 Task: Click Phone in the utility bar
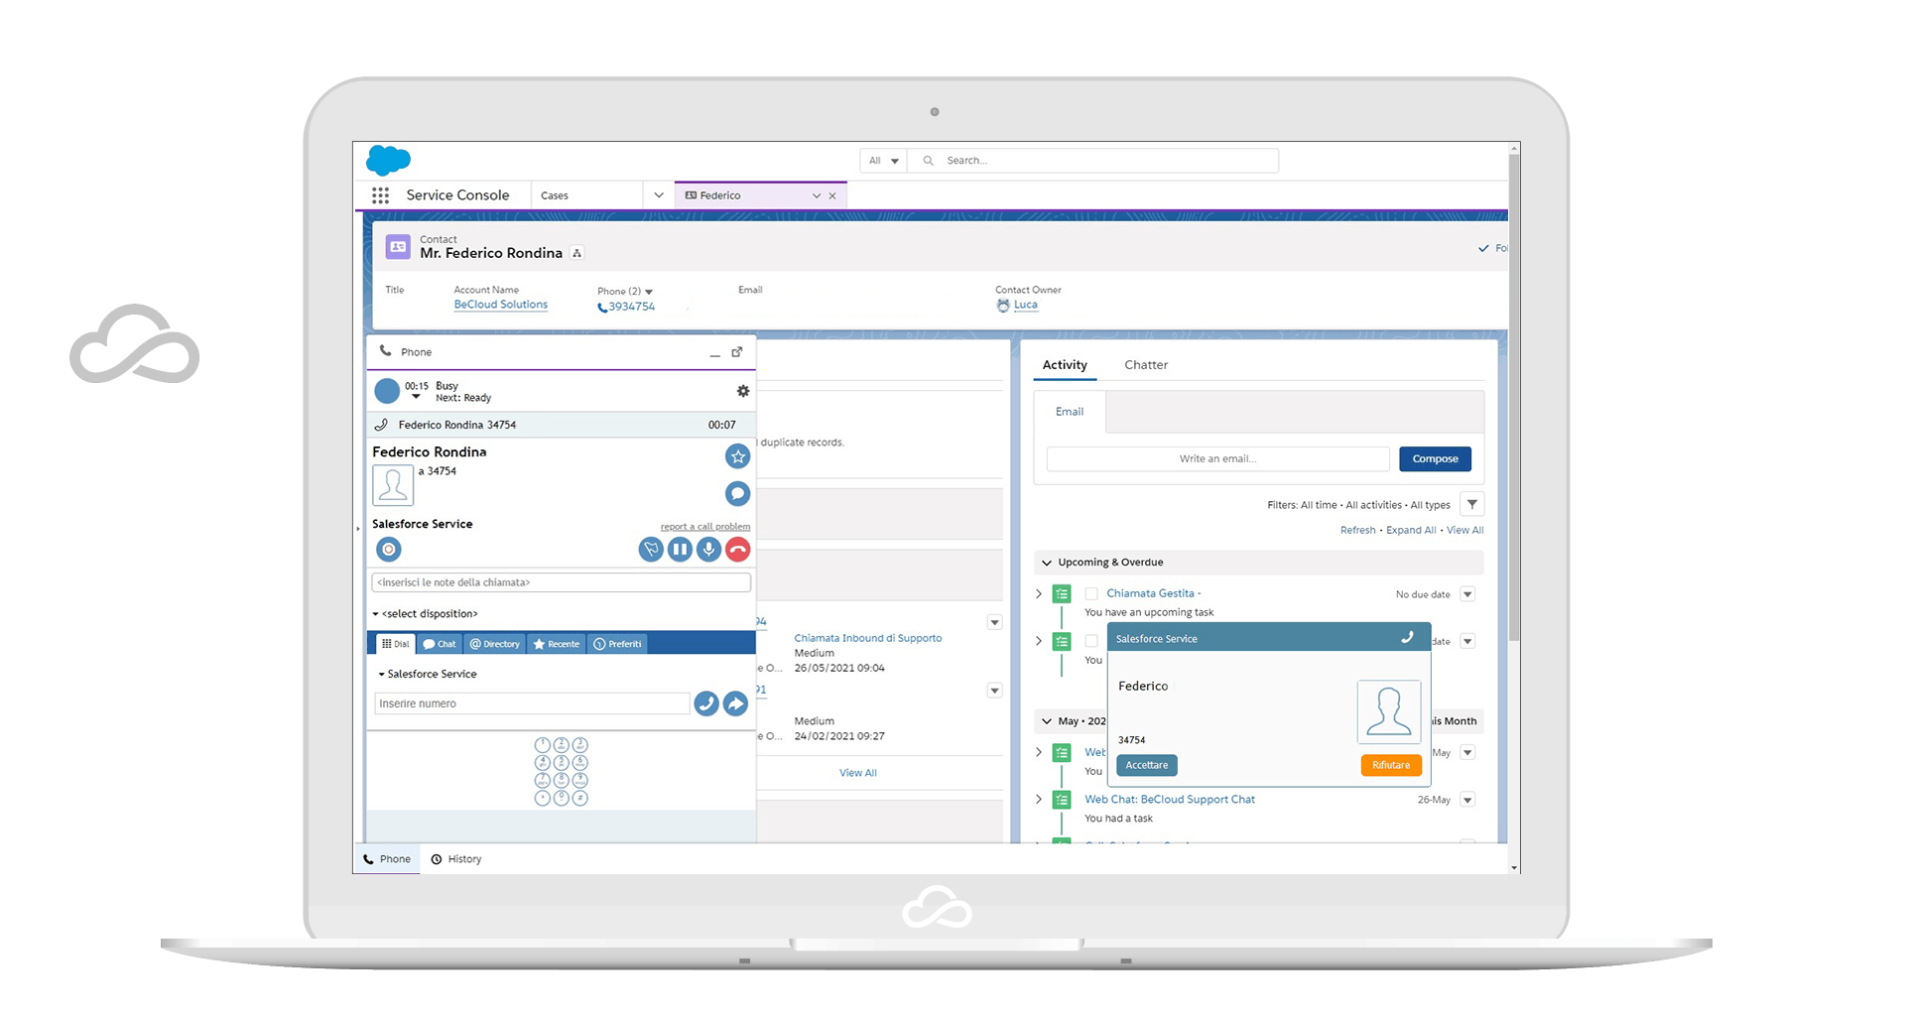(387, 859)
